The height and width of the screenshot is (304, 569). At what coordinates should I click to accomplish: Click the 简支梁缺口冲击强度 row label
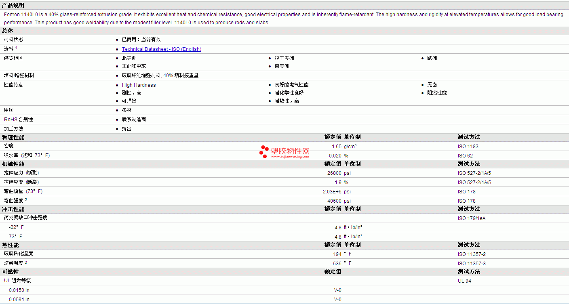point(25,218)
